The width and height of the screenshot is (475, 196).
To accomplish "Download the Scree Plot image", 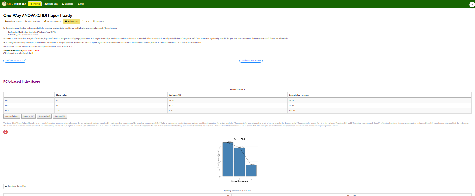I will click(15, 186).
